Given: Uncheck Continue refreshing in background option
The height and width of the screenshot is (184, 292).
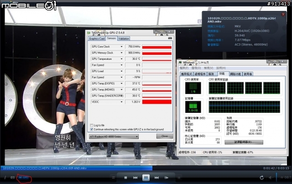Looking at the screenshot, I should pos(91,129).
